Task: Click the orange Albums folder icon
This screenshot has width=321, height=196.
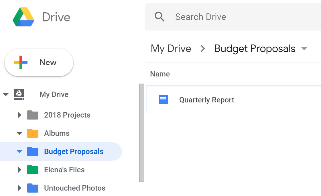Action: [x=33, y=133]
